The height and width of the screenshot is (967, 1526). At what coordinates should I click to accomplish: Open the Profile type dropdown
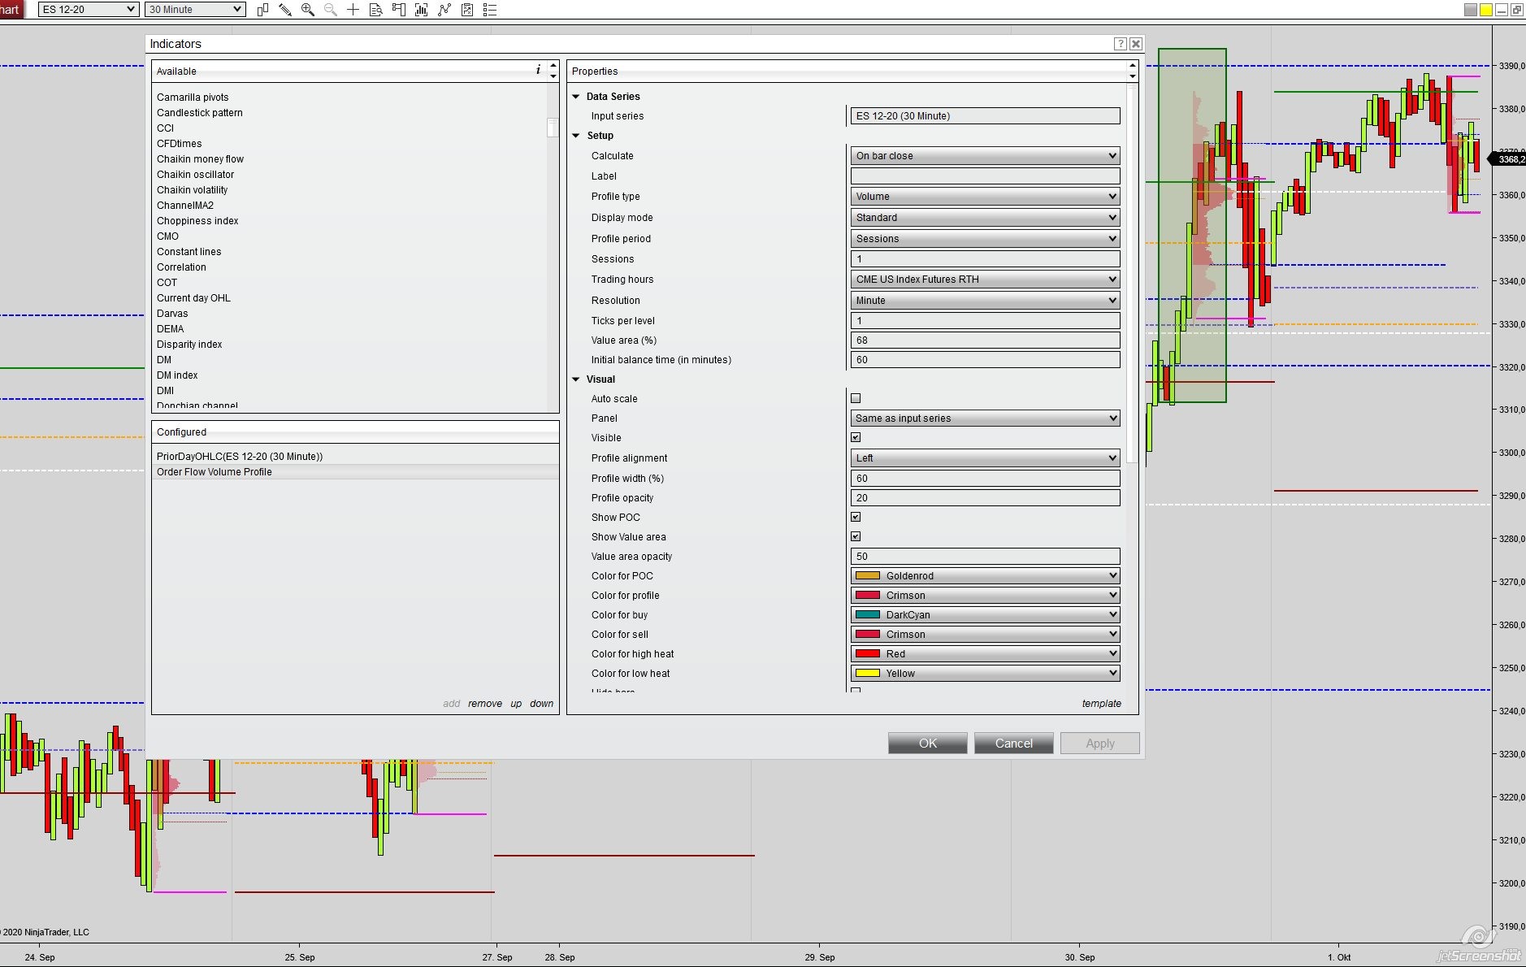pos(985,197)
